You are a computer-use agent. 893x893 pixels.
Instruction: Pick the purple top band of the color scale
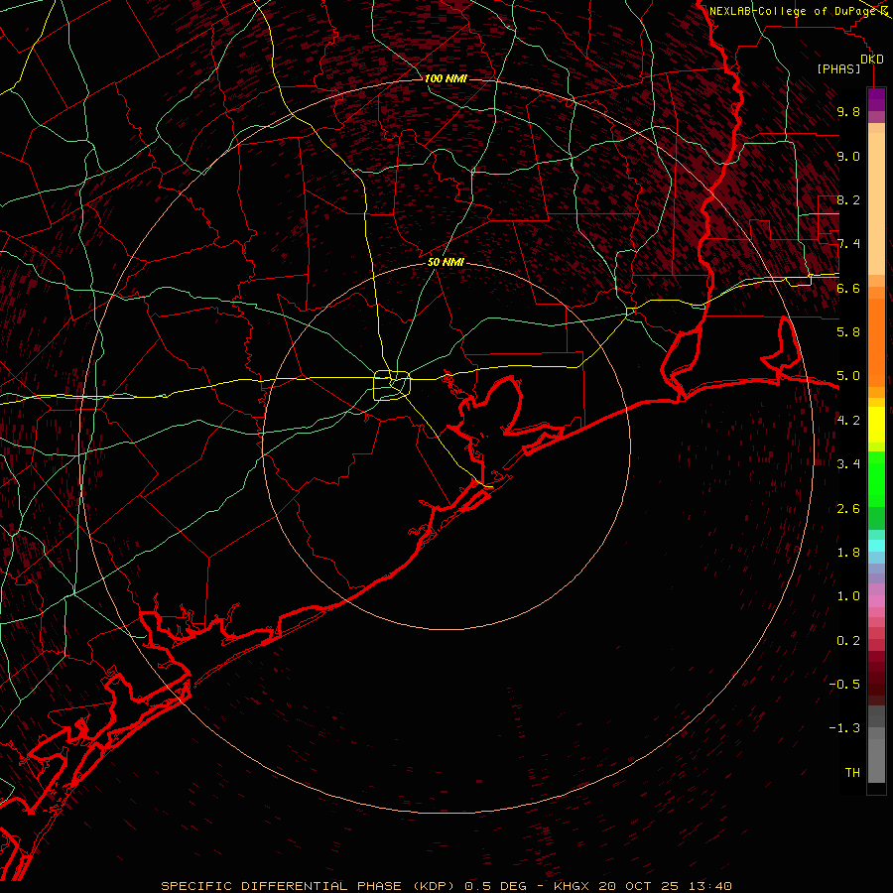(876, 99)
